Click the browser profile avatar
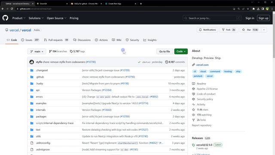Screen dimensions: 275x155 pyautogui.click(x=267, y=9)
